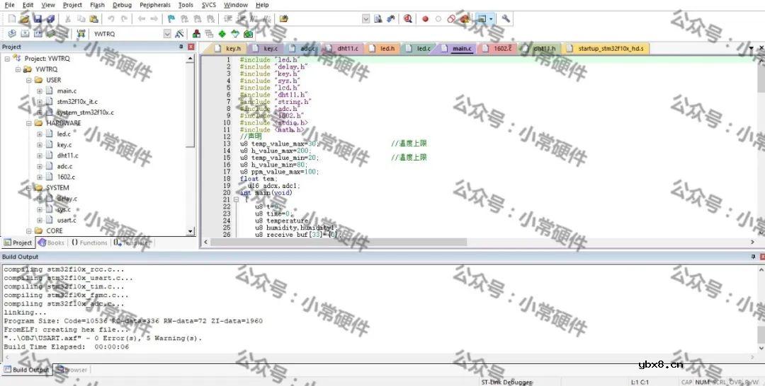The height and width of the screenshot is (386, 765).
Task: Click the Save All icon
Action: [50, 19]
